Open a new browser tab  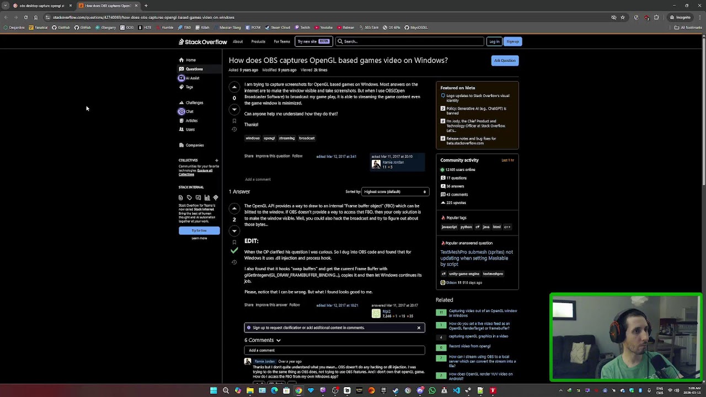tap(146, 6)
